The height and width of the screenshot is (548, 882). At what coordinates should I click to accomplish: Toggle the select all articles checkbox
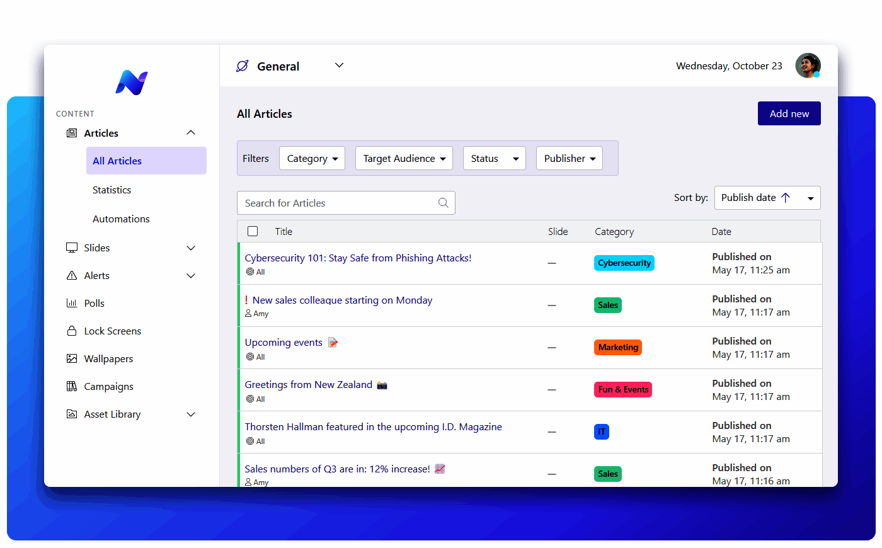(253, 231)
